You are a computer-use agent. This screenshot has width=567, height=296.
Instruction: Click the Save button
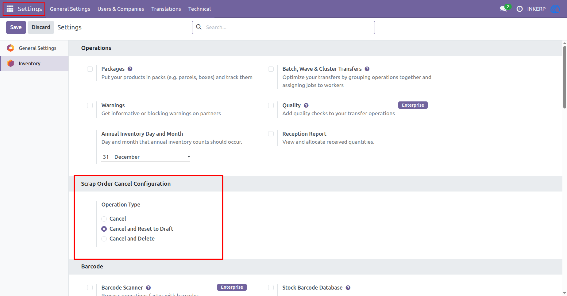(16, 27)
